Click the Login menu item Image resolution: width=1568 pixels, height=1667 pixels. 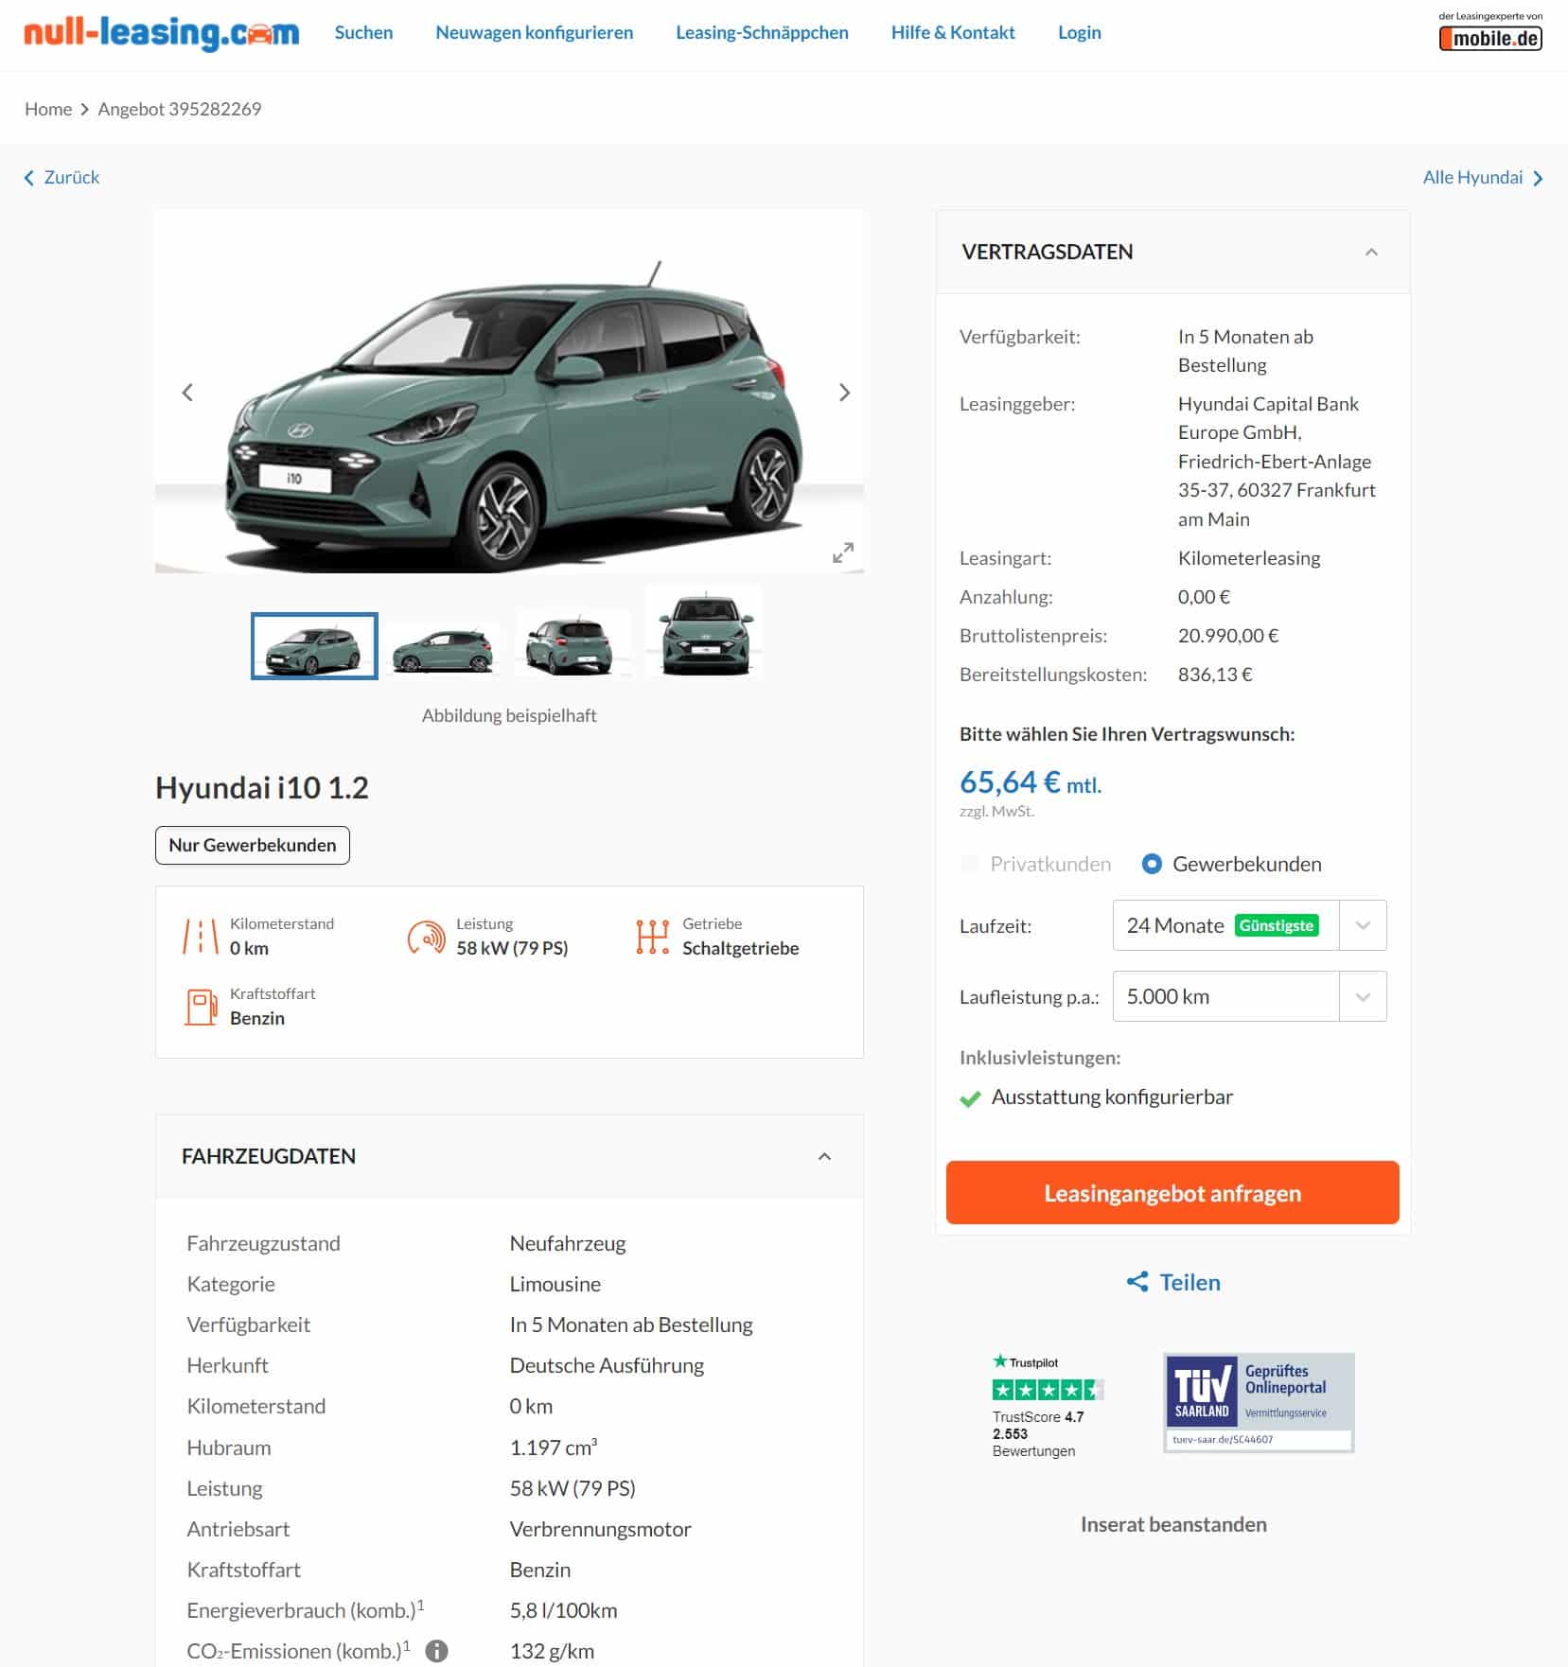coord(1080,33)
